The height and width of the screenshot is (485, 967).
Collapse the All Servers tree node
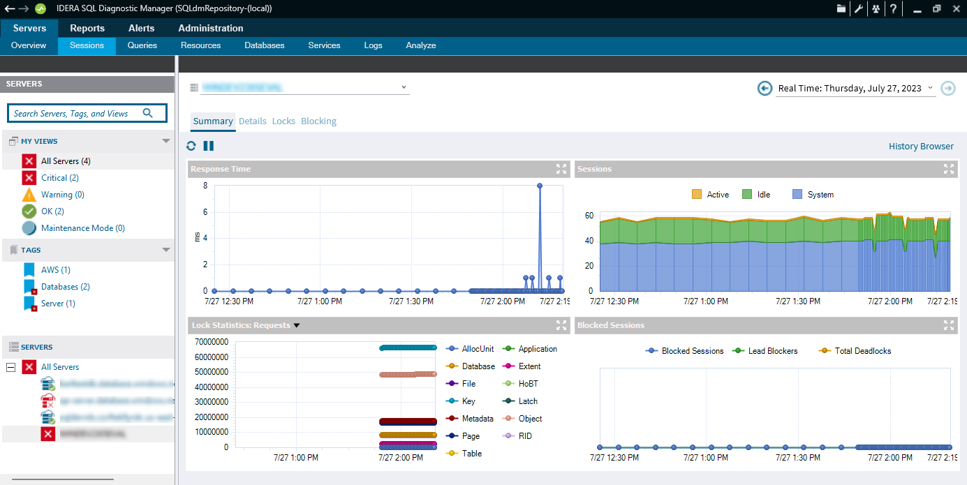coord(10,367)
